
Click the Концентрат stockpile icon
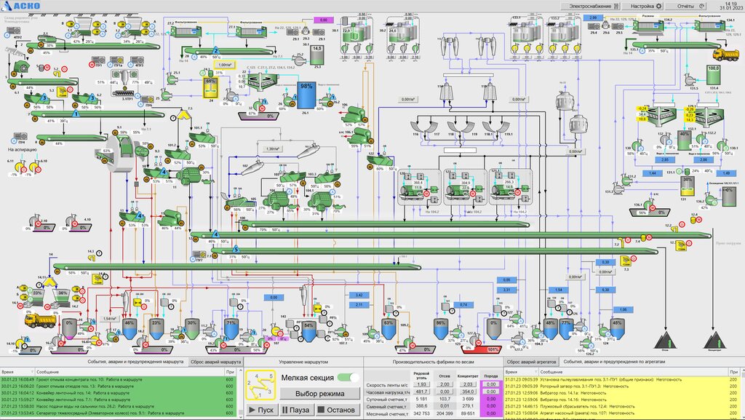714,340
